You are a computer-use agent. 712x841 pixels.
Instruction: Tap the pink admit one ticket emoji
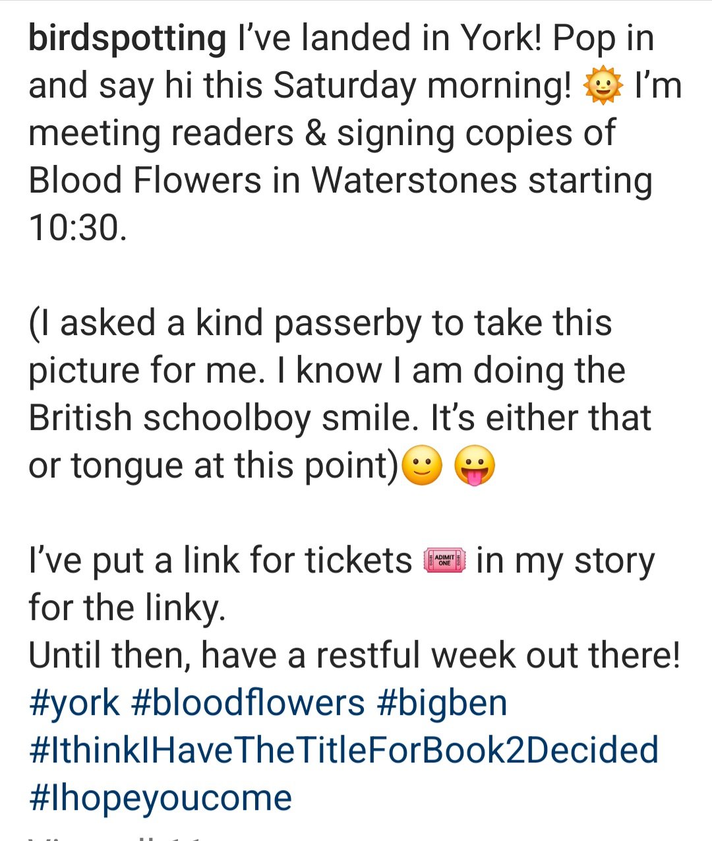(x=444, y=561)
